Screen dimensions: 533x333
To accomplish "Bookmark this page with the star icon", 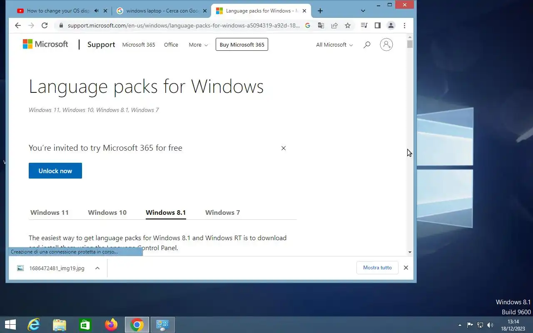I will (348, 25).
